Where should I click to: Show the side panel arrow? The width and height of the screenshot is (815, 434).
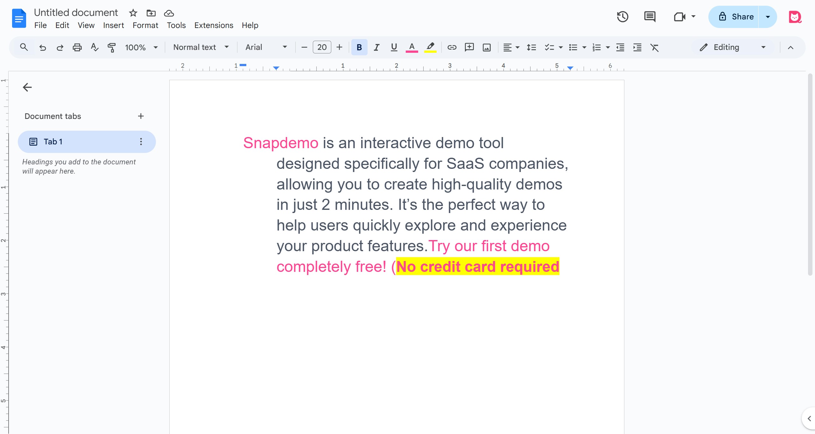pyautogui.click(x=809, y=419)
